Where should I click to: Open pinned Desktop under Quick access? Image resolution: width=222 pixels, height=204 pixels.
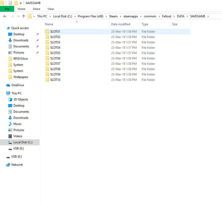coord(19,34)
